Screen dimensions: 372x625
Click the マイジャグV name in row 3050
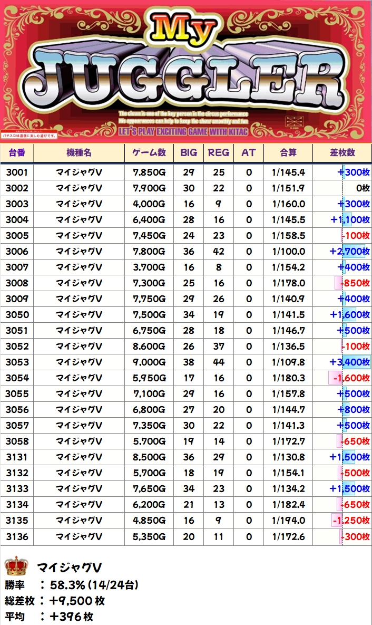(x=79, y=315)
